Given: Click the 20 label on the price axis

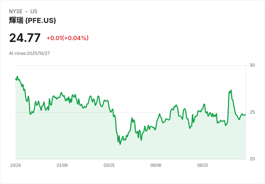Looking at the screenshot, I should pyautogui.click(x=252, y=159).
